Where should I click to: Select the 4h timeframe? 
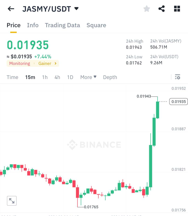point(57,77)
